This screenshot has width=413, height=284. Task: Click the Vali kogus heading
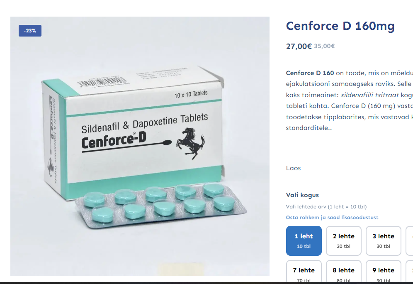(x=302, y=195)
